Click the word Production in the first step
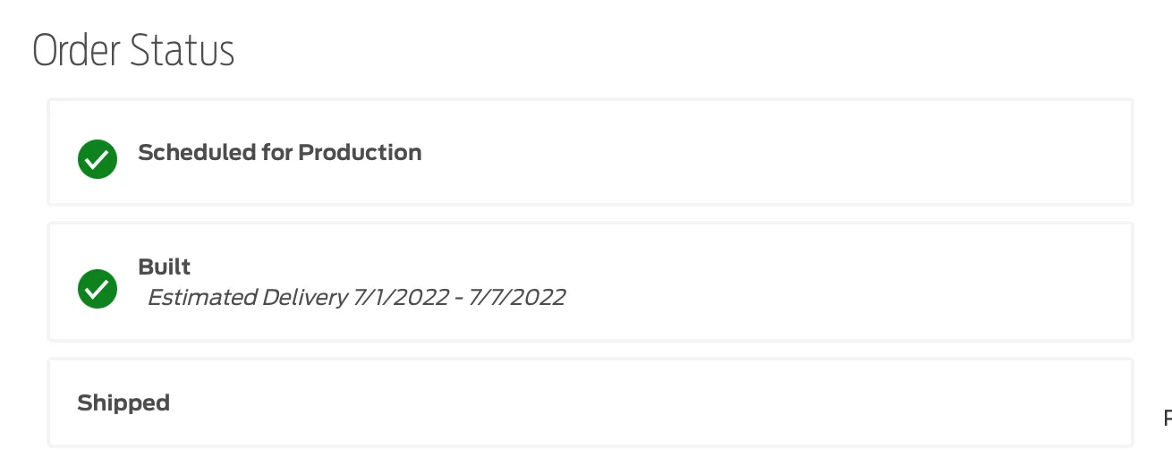Screen dimensions: 1172x474 (x=360, y=152)
